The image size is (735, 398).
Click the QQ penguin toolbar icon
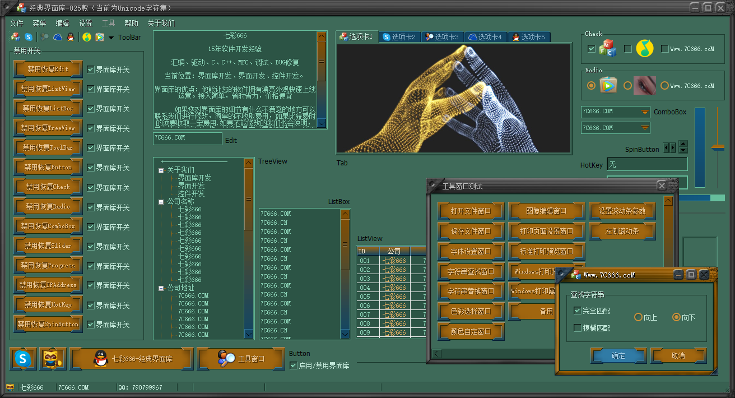click(71, 37)
